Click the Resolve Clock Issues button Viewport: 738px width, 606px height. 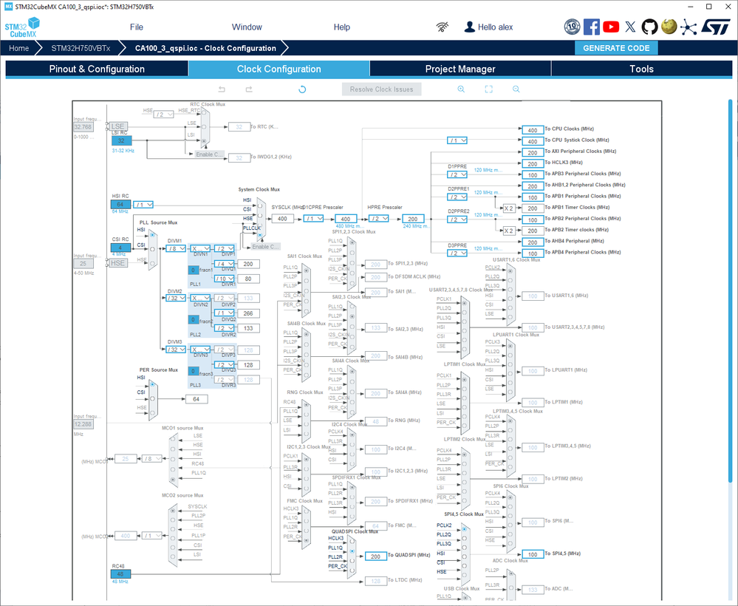[x=382, y=89]
